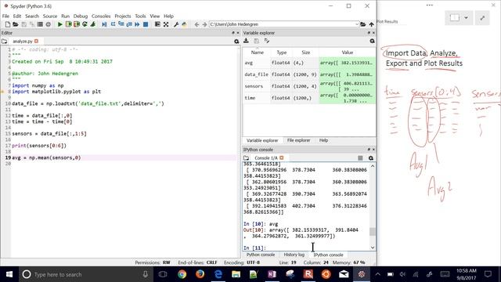
Task: Expand the OneNote view layout dropdown
Action: 467,17
